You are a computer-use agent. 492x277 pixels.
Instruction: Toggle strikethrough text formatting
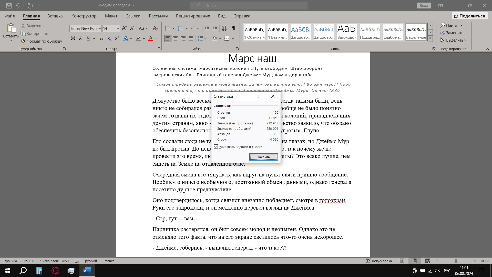pos(101,38)
